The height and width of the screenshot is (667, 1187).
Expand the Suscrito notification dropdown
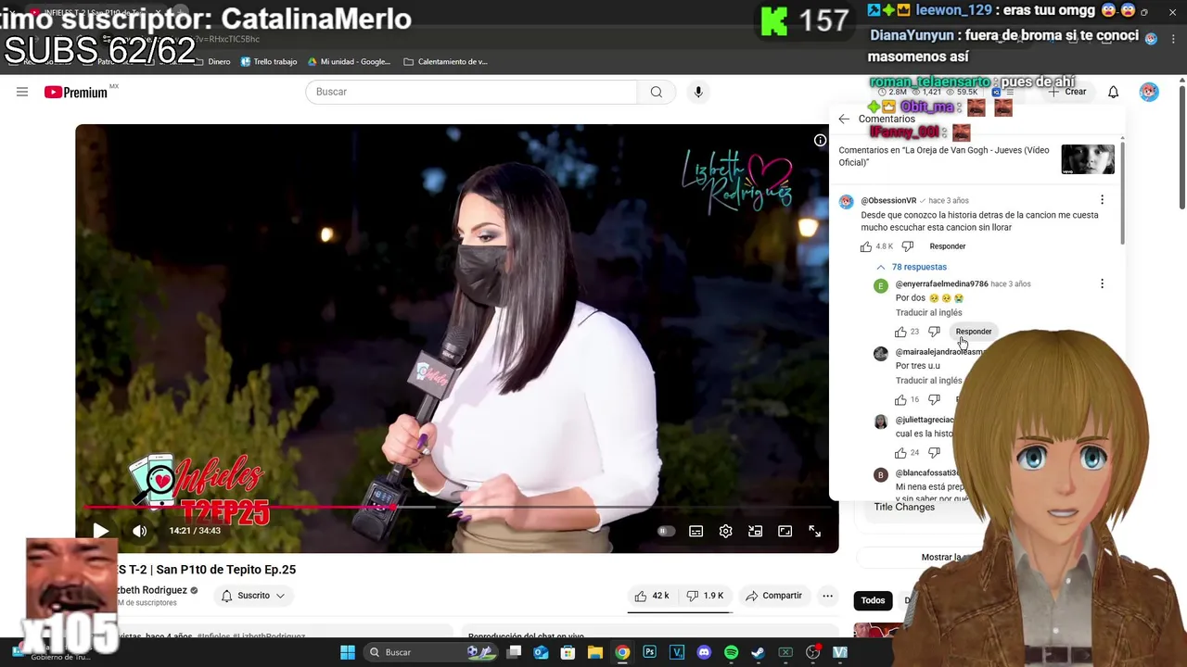[x=253, y=596]
